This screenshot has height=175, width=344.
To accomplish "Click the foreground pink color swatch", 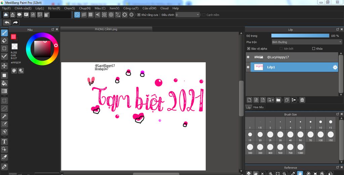I will [x=13, y=37].
